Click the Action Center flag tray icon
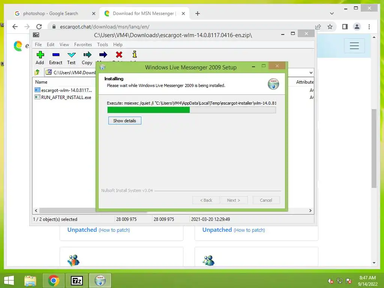The image size is (384, 288). (349, 281)
